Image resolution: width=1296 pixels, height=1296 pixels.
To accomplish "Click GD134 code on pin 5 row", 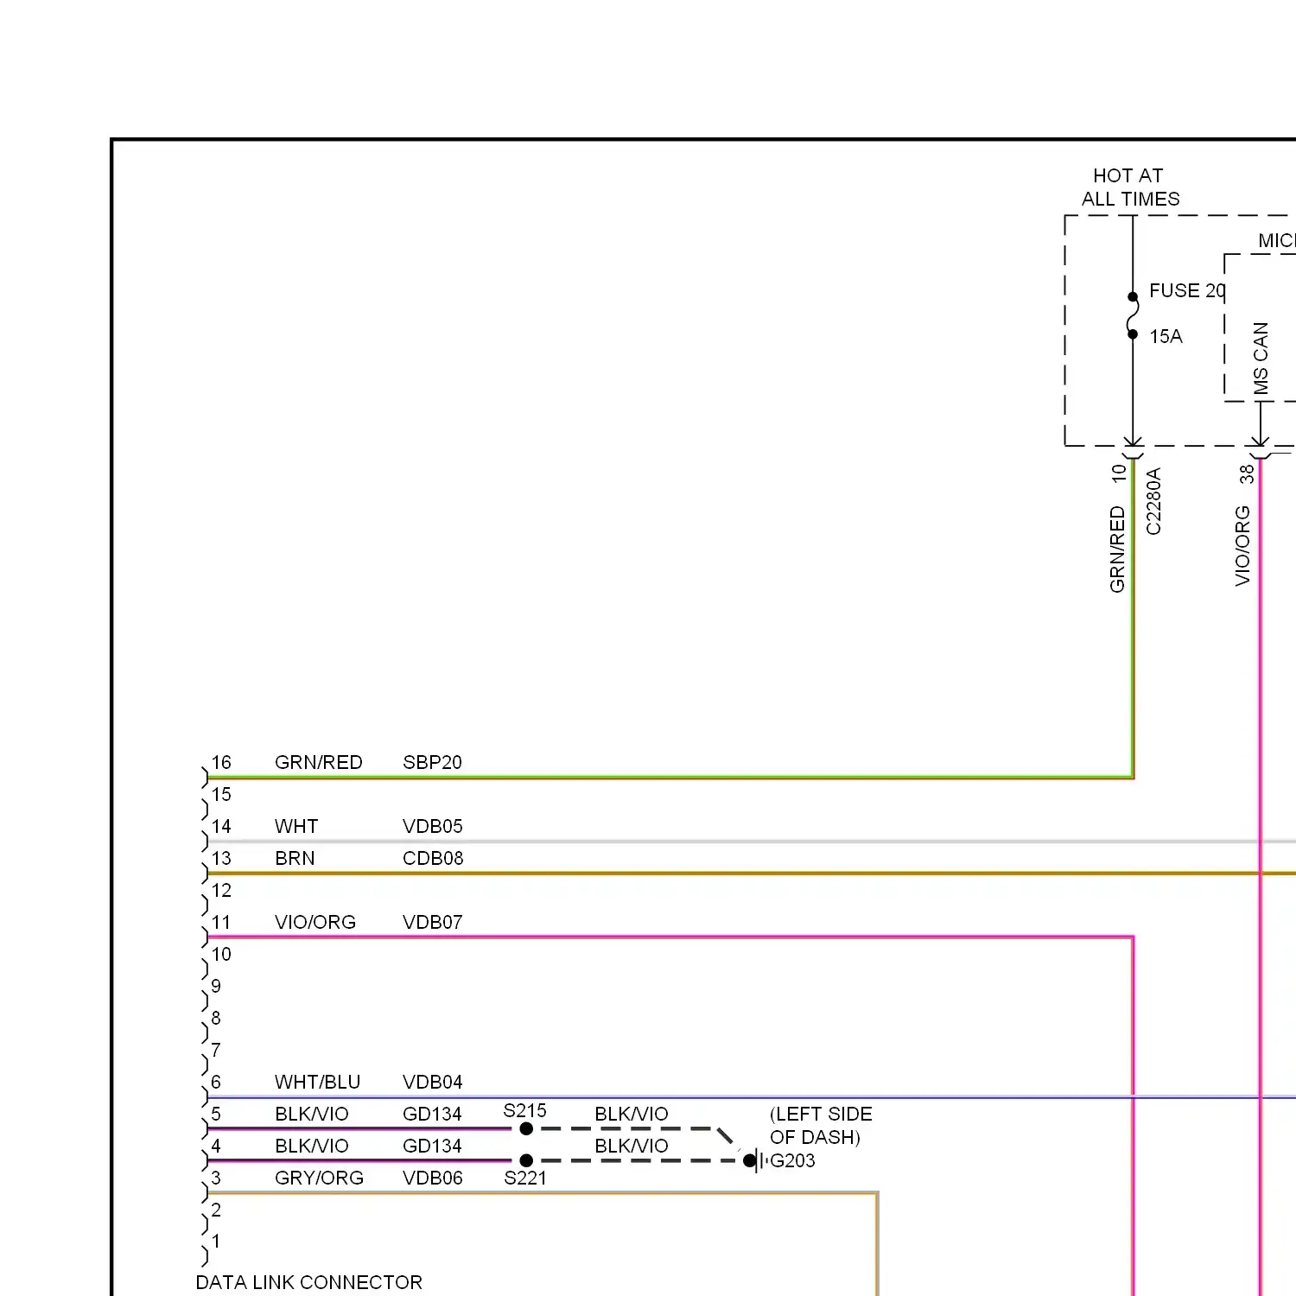I will point(432,1115).
